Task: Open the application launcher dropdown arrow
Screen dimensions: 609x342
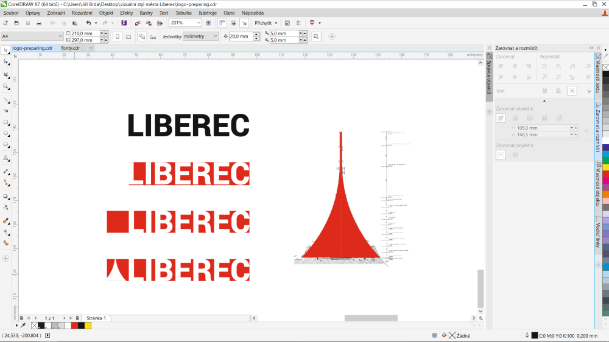Action: coord(320,23)
